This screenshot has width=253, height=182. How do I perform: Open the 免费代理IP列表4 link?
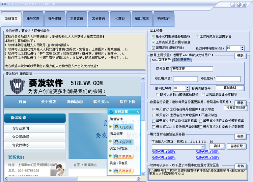point(207,158)
